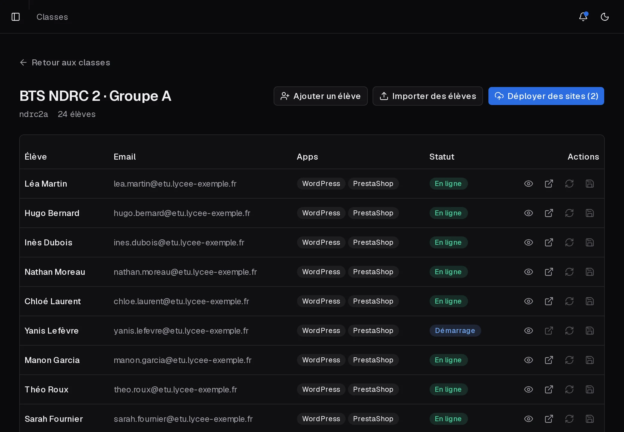Click the ndrc2a class code
The width and height of the screenshot is (624, 432).
click(34, 114)
